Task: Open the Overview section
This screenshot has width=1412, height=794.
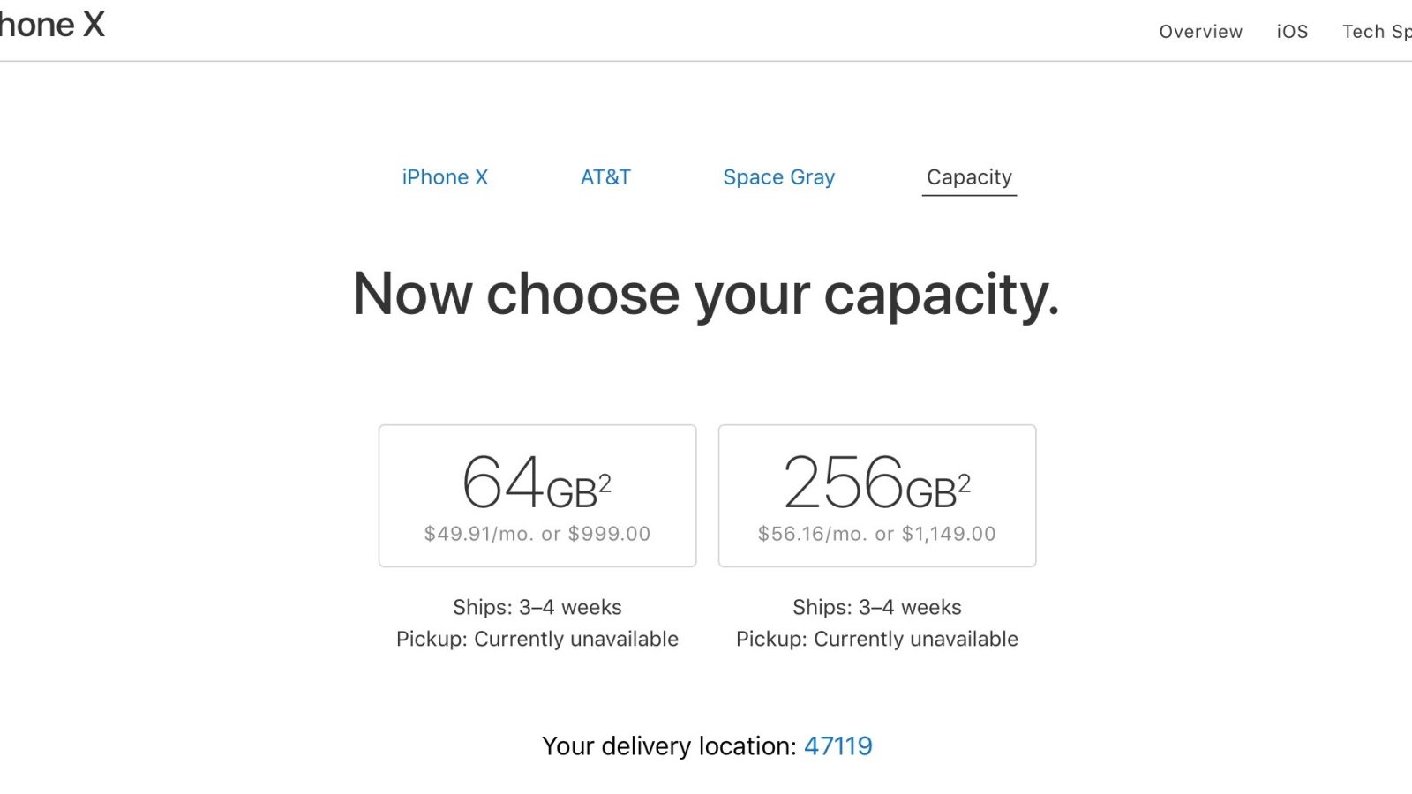Action: tap(1200, 32)
